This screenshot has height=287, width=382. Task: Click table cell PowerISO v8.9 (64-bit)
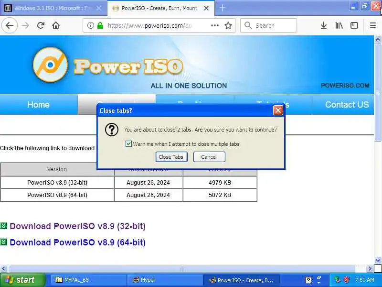tap(57, 195)
